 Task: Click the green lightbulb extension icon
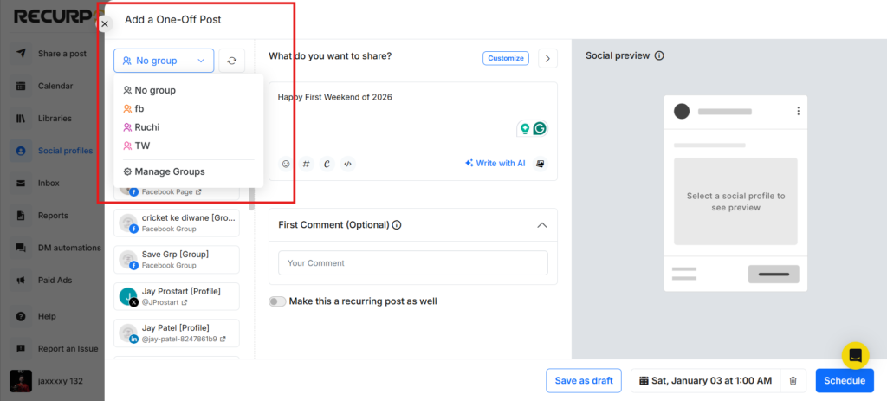coord(525,128)
